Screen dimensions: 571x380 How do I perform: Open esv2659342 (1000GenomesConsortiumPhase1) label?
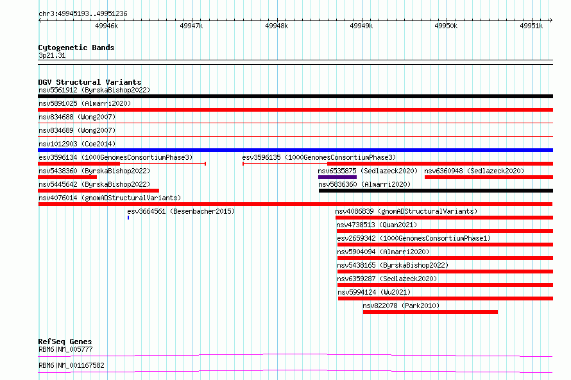pyautogui.click(x=414, y=238)
